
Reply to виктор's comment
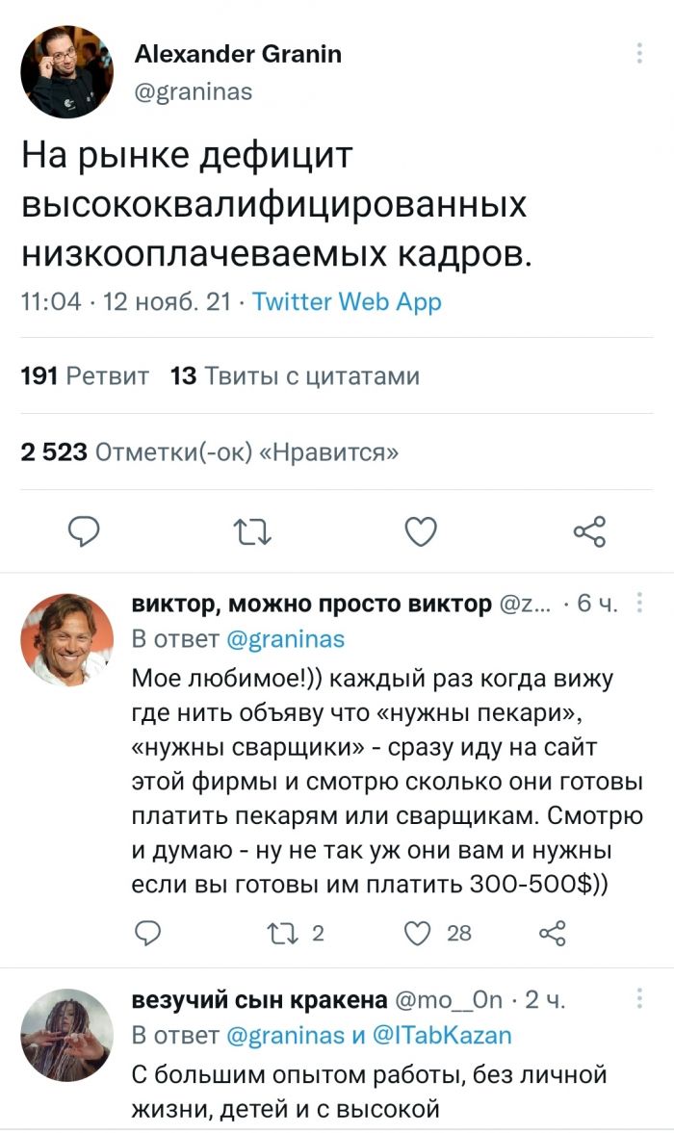(147, 932)
